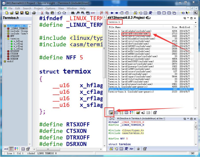Click the Symbol window properties icon
200x157 pixels.
(28, 149)
